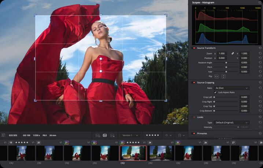Reset the Looks Type setting
Screen dimensions: 263x168
[260, 122]
